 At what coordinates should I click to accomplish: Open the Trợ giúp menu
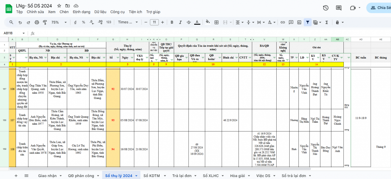point(153,12)
